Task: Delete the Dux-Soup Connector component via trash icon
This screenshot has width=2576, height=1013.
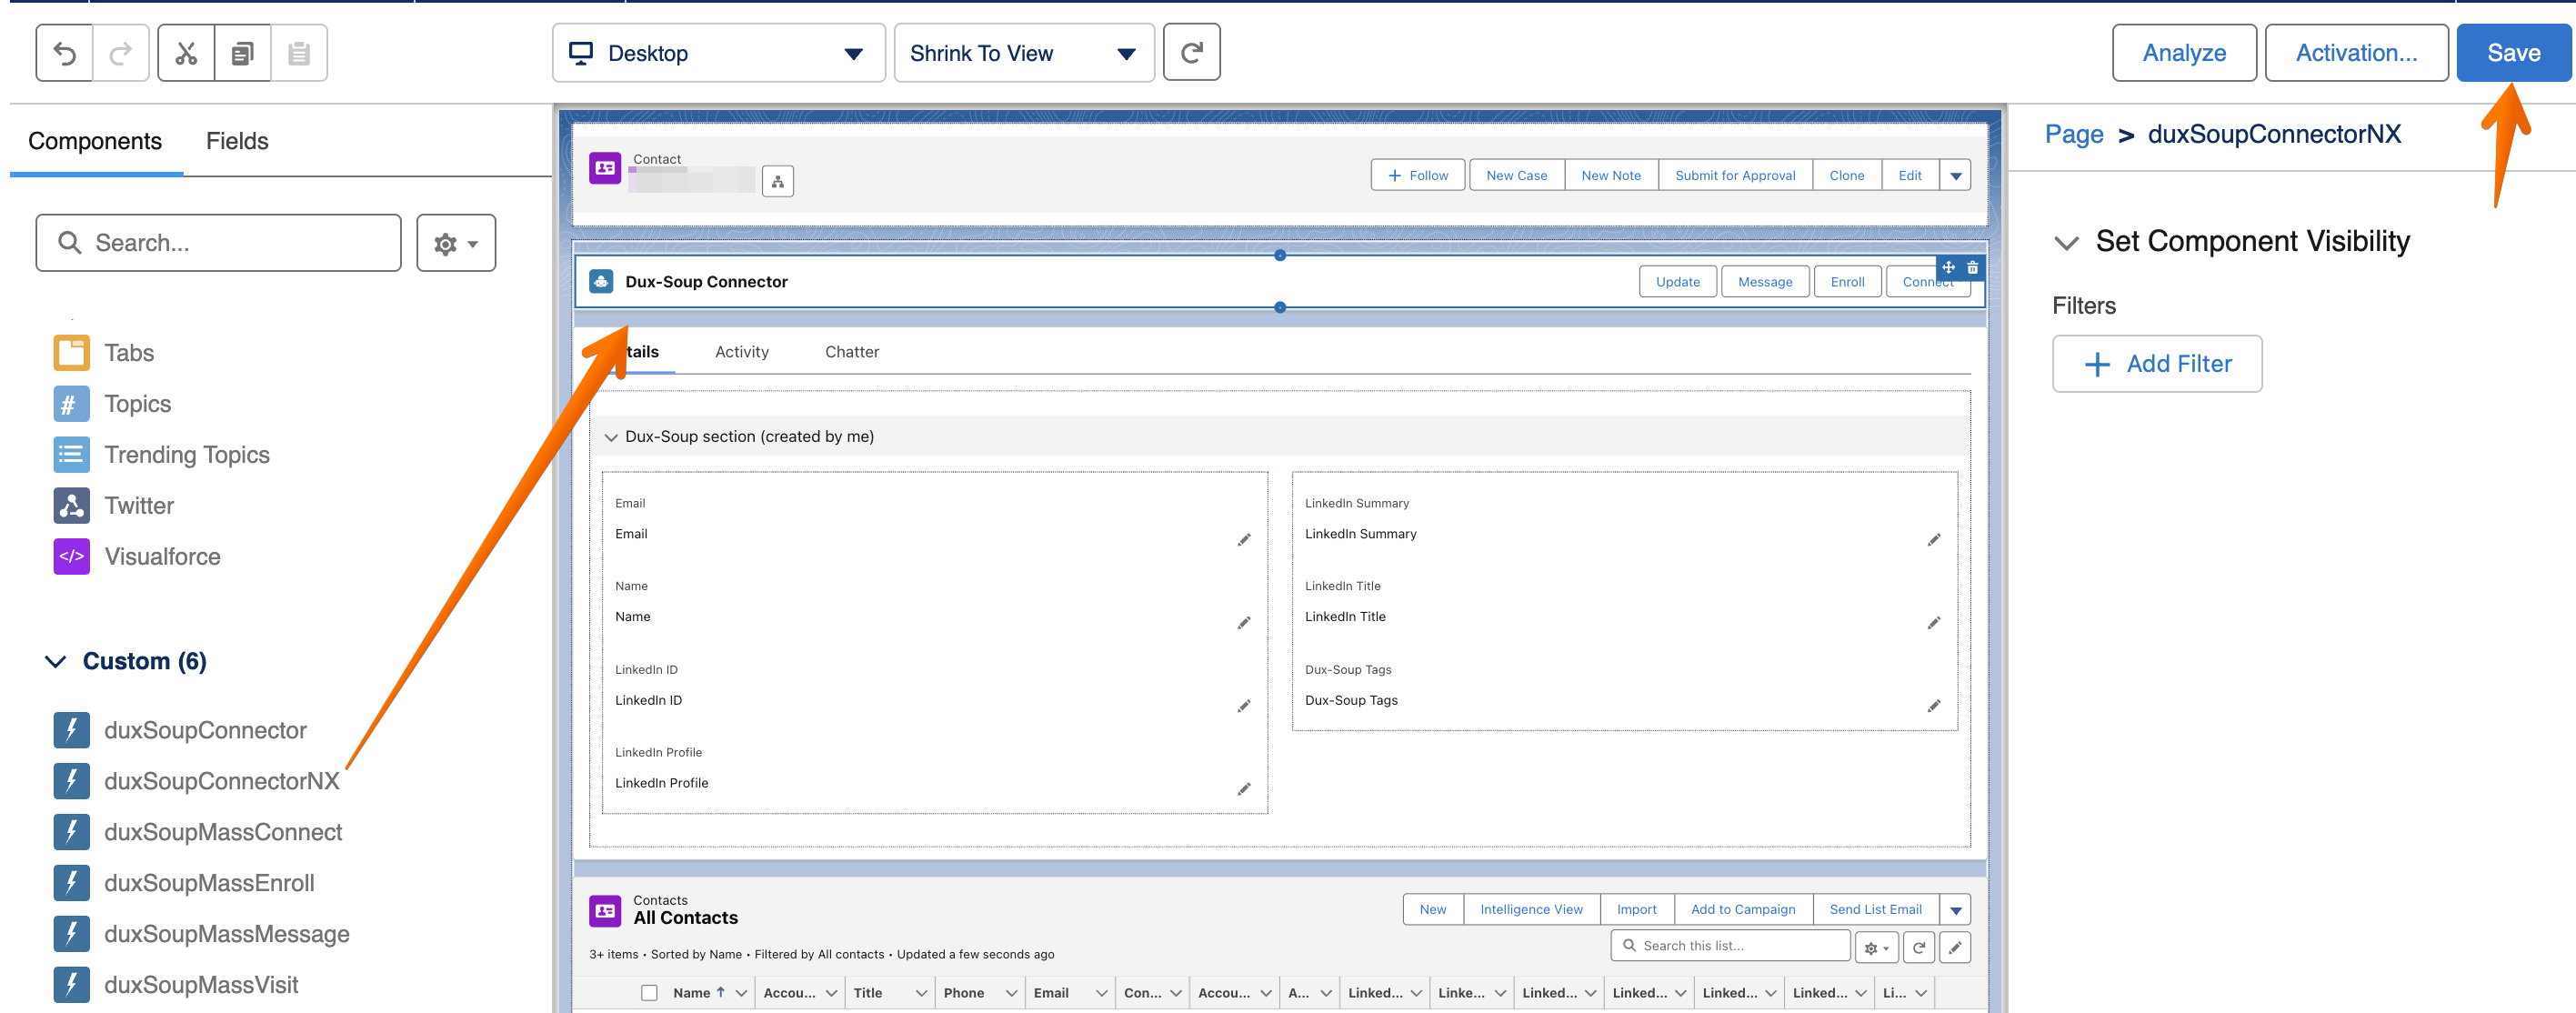Action: click(1972, 268)
